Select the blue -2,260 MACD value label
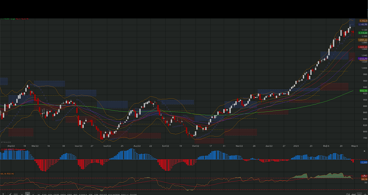 (364, 162)
